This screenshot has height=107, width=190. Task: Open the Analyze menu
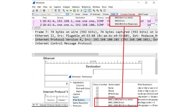point(66,7)
